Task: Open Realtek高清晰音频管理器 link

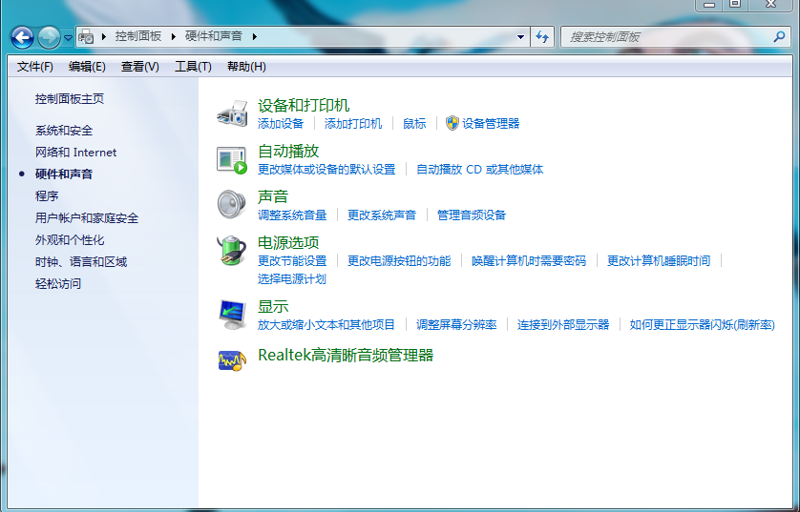Action: pyautogui.click(x=346, y=355)
